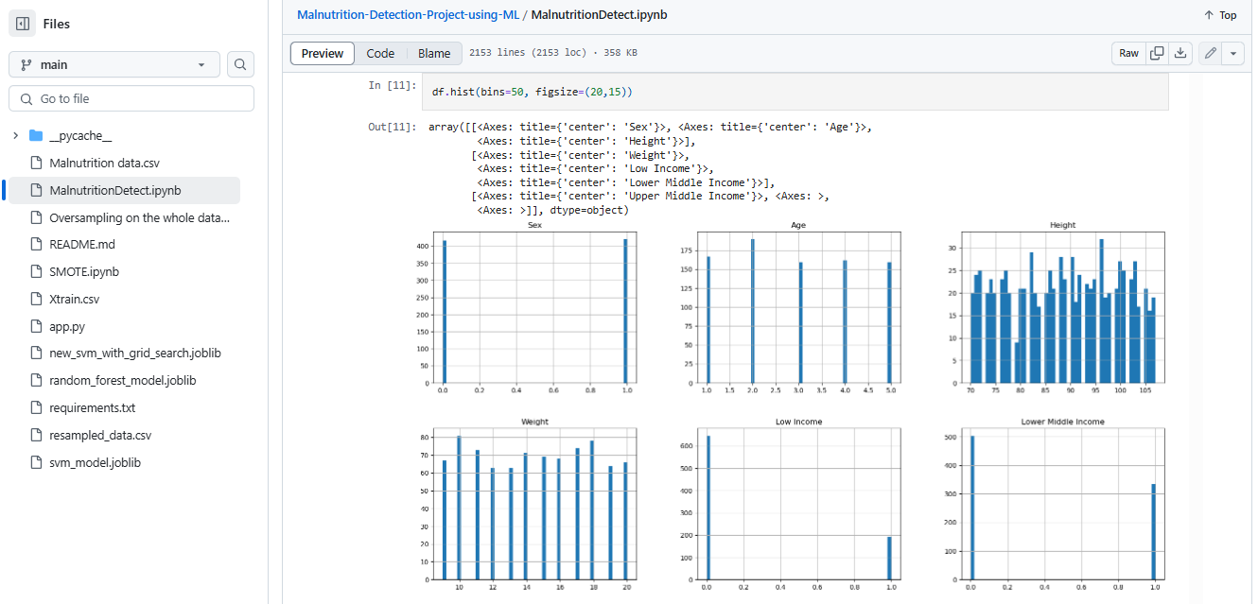This screenshot has width=1258, height=604.
Task: Expand the __pycache__ folder chevron
Action: 15,135
